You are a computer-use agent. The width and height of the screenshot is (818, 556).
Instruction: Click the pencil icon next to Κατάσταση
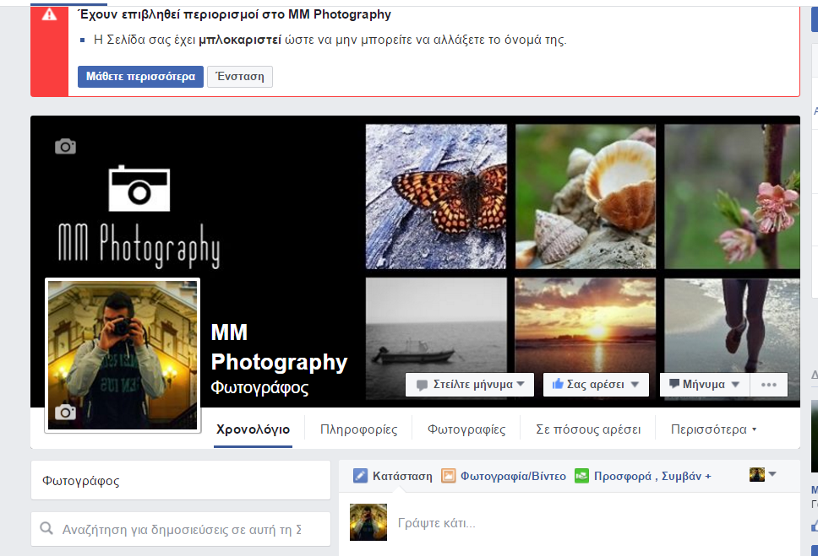(360, 476)
